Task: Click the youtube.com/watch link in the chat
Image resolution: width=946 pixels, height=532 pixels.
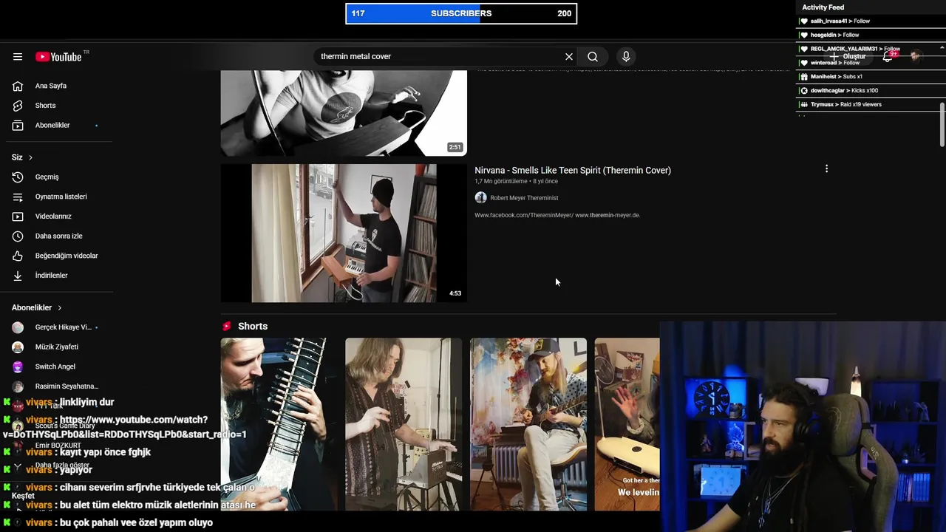Action: click(x=125, y=427)
